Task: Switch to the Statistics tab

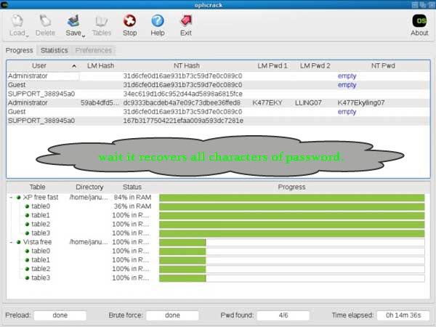Action: tap(54, 50)
